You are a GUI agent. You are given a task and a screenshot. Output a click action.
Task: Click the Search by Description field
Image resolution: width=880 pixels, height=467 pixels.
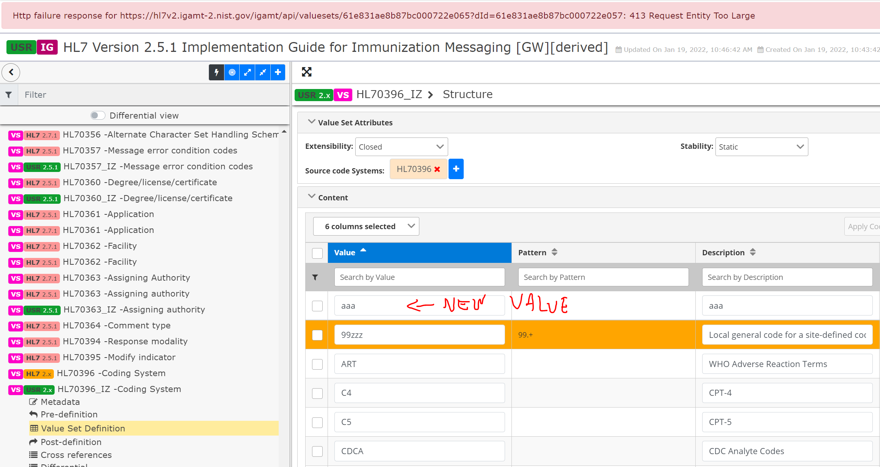pyautogui.click(x=787, y=277)
